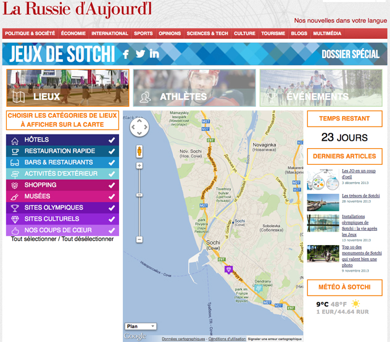Click Tout désélectionner link

(88, 239)
